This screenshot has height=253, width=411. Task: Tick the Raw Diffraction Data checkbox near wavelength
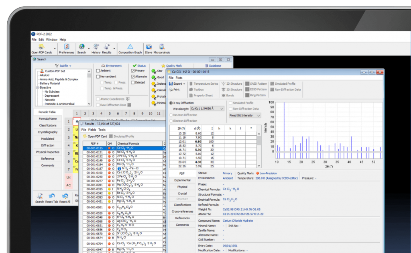coord(231,109)
